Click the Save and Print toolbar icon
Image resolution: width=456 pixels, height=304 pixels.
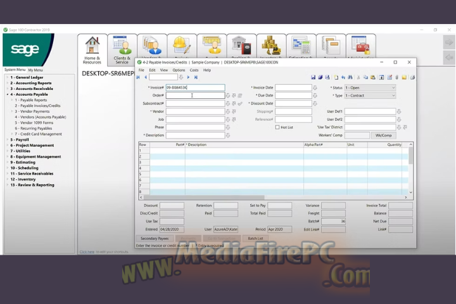tap(327, 77)
